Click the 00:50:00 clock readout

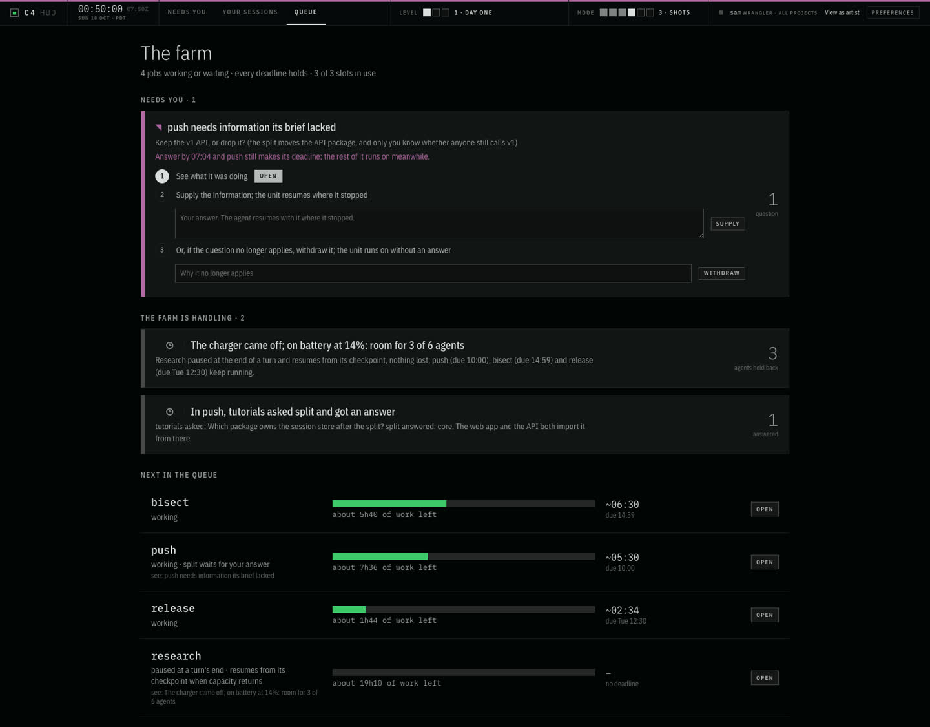(x=100, y=9)
